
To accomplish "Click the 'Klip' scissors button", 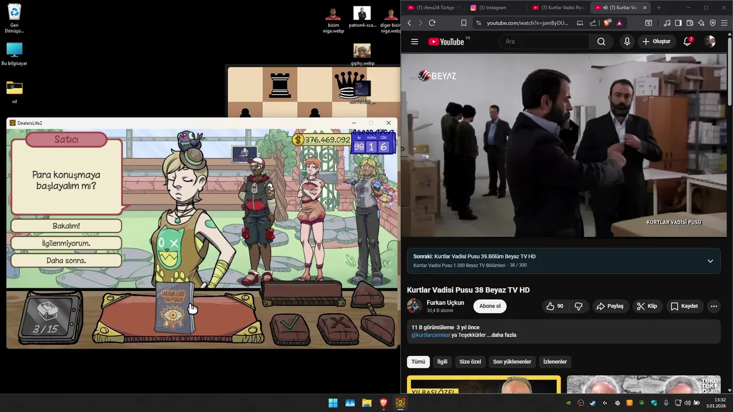I will tap(647, 306).
